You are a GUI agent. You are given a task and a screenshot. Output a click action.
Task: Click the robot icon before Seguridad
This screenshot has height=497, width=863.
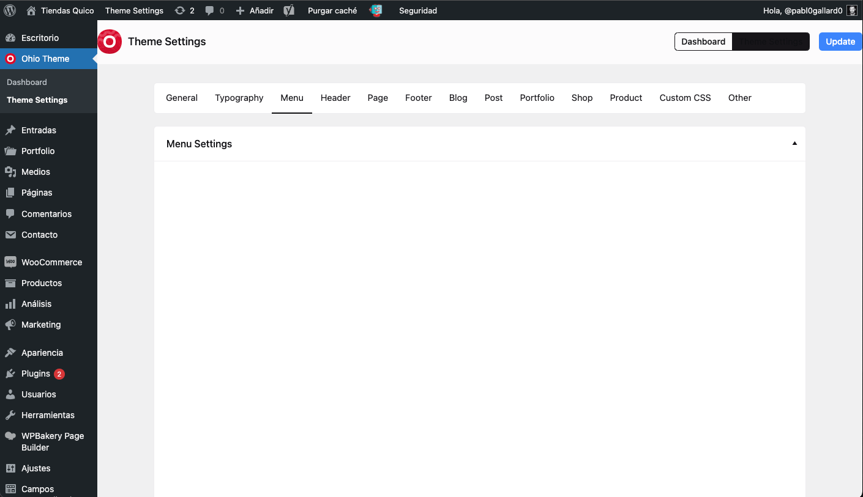376,10
